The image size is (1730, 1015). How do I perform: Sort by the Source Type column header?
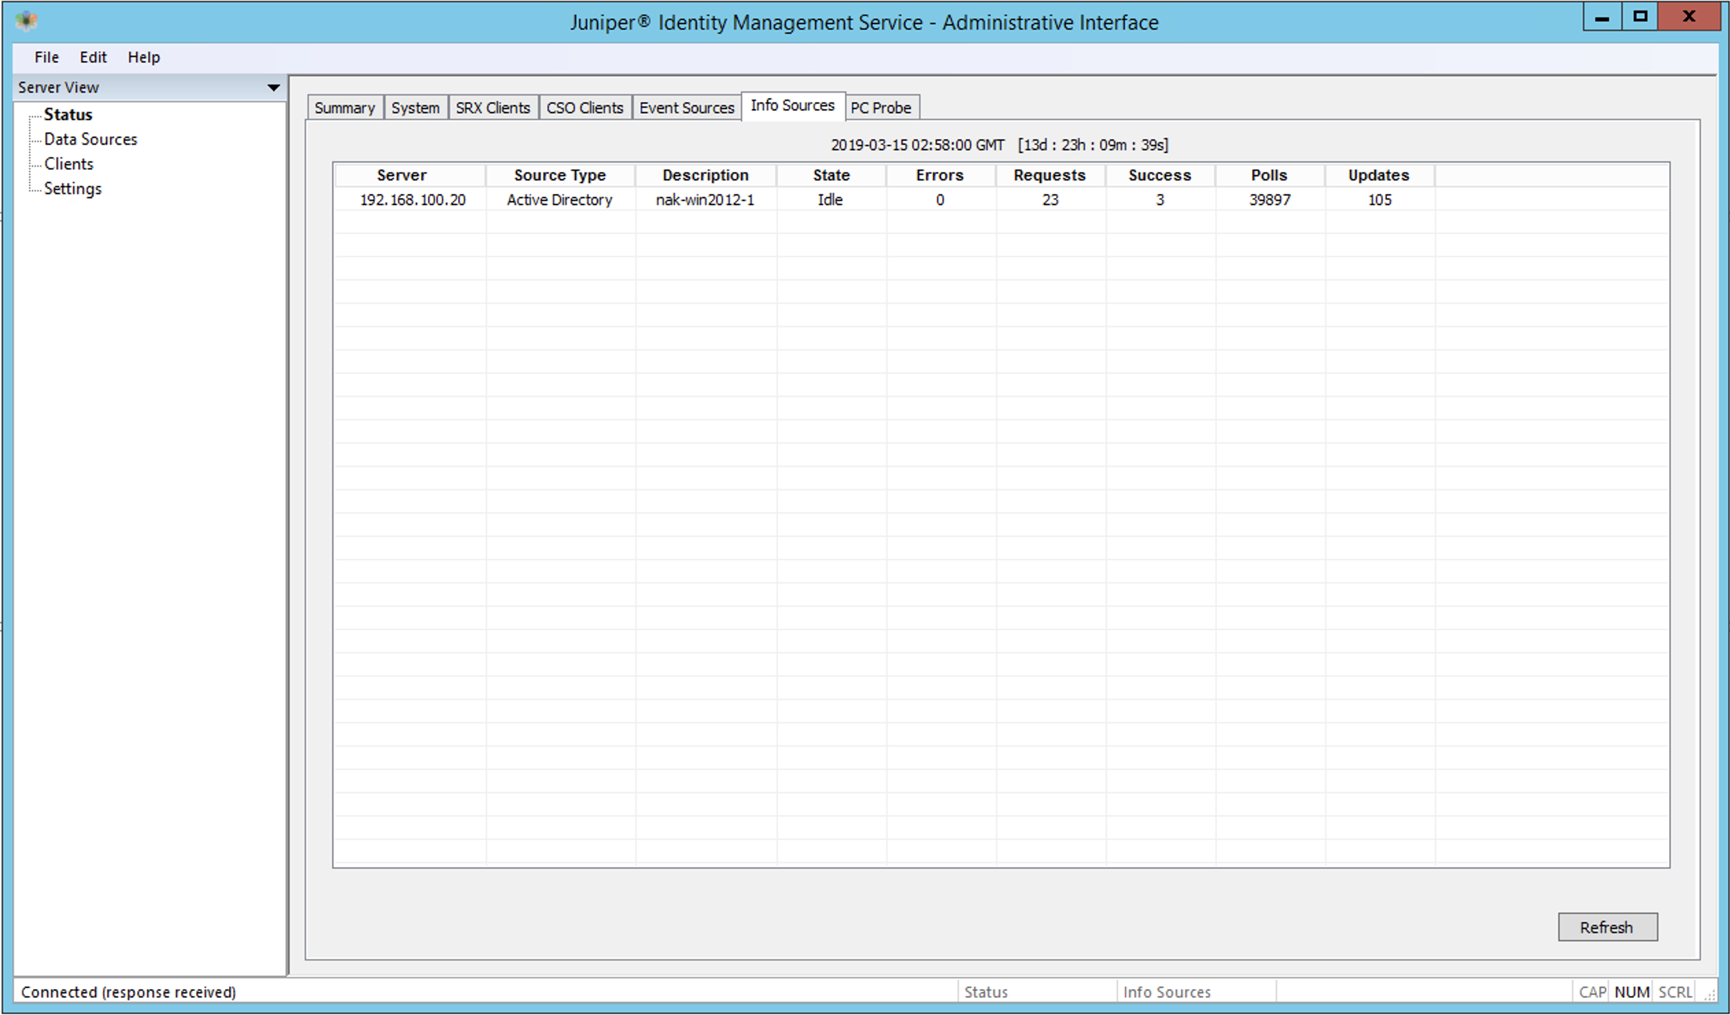pos(560,175)
